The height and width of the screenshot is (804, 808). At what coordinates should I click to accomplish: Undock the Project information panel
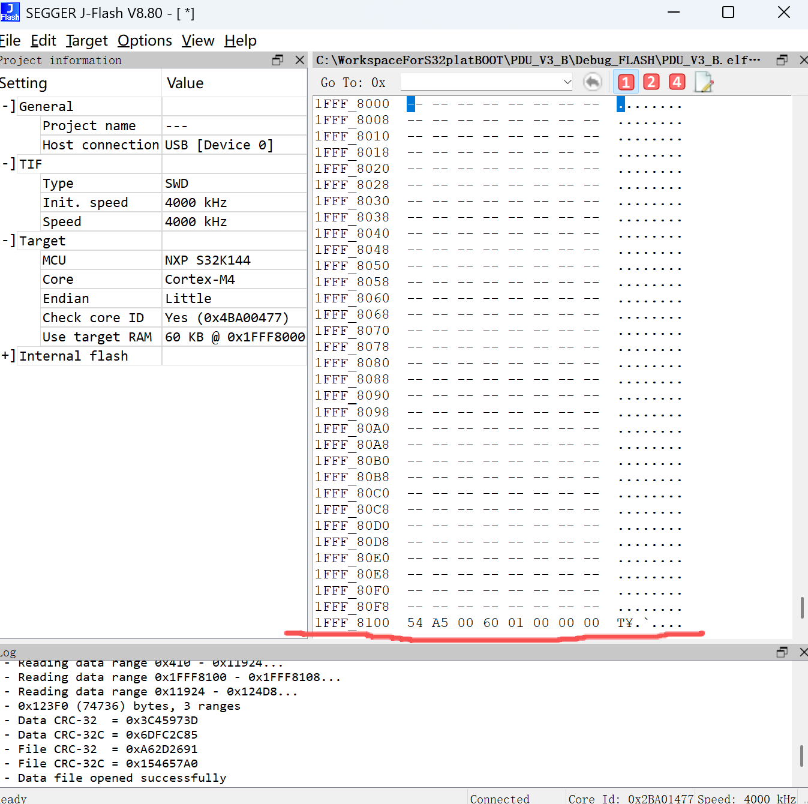click(278, 60)
